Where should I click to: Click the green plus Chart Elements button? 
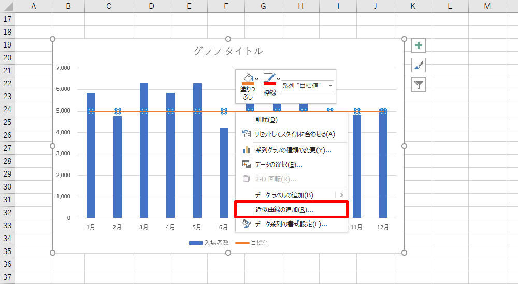click(x=418, y=45)
